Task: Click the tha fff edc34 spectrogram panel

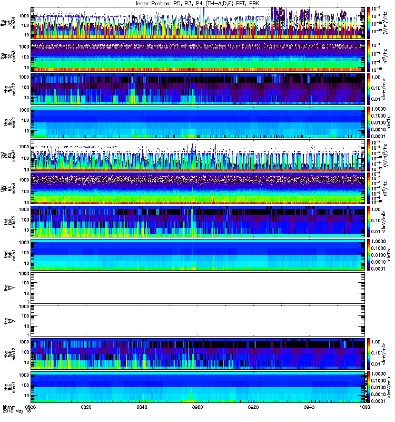Action: coord(198,23)
